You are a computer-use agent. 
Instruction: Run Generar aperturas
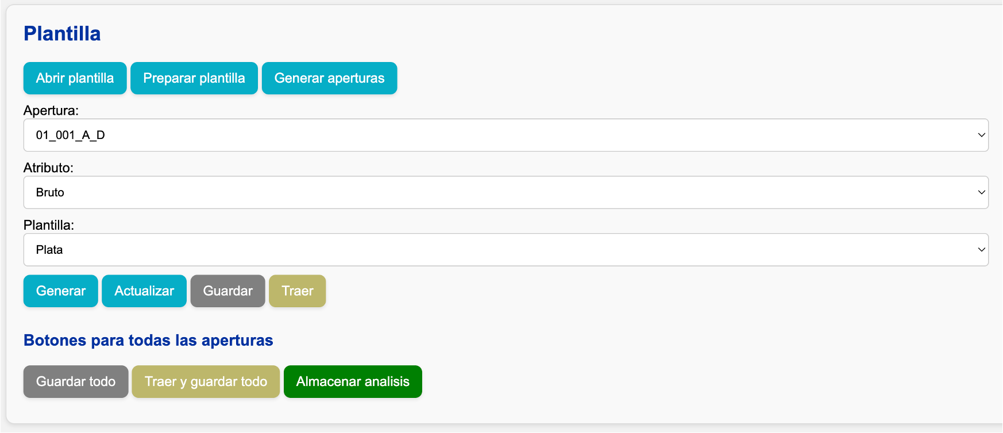click(329, 78)
